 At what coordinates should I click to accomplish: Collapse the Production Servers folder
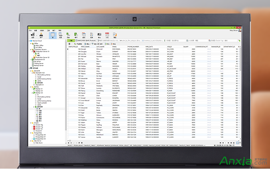[31, 49]
